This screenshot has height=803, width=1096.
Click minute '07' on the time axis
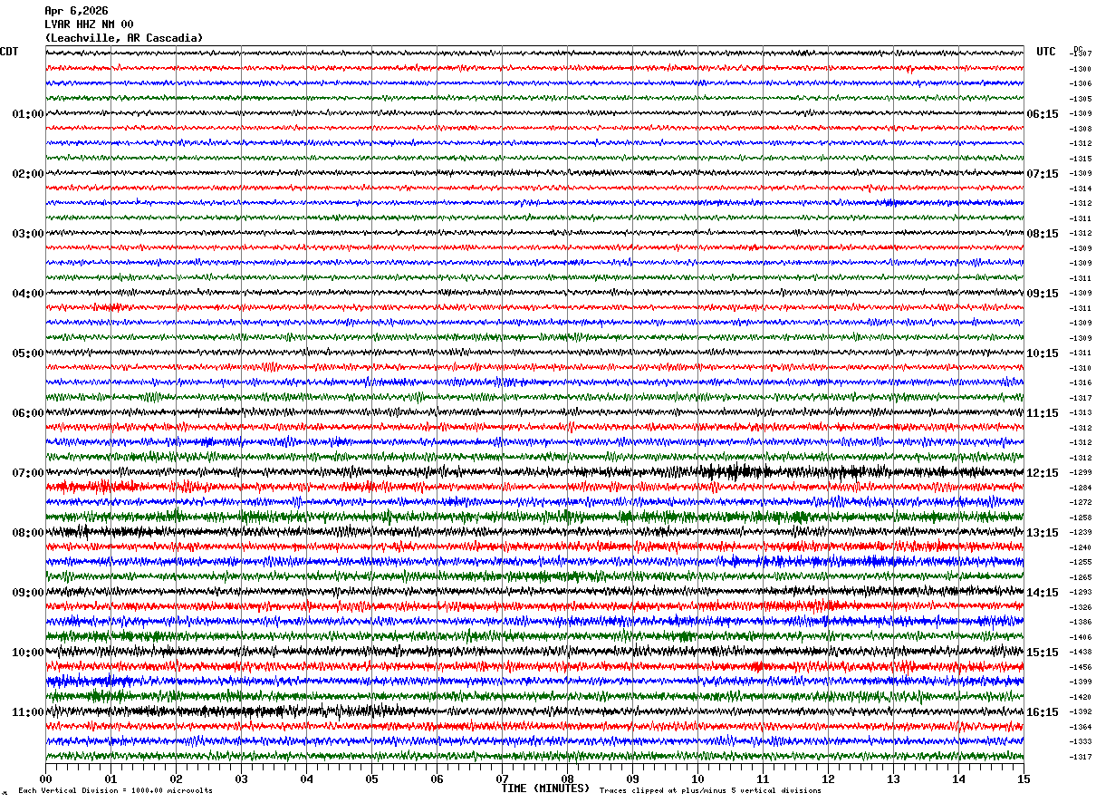(502, 779)
